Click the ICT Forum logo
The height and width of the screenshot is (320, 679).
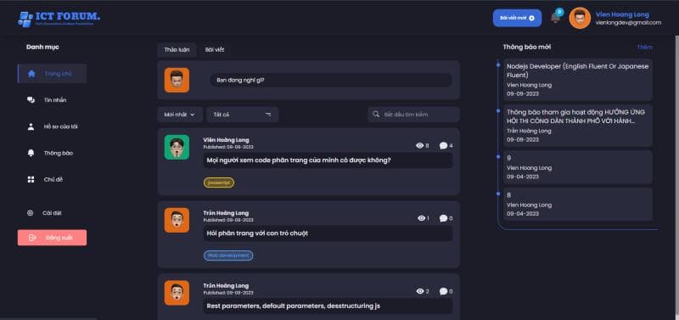click(59, 19)
